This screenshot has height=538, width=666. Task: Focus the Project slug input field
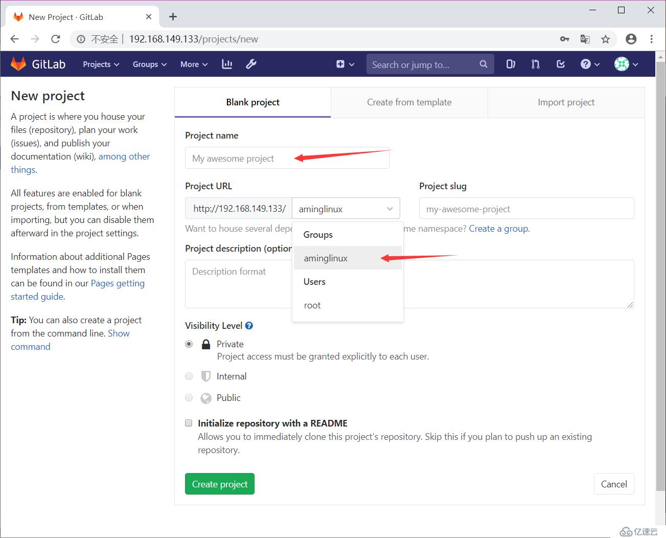pos(526,209)
